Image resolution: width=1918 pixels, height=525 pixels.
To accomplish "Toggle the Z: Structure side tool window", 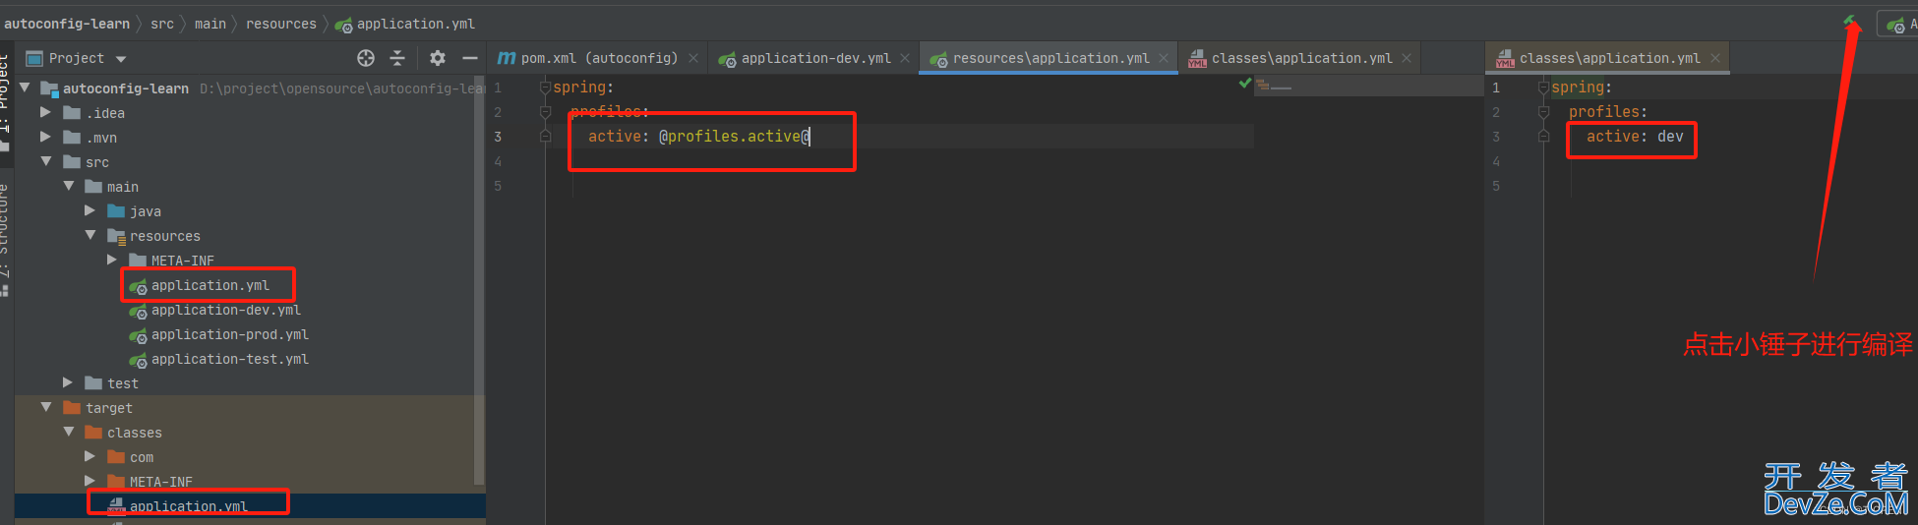I will 4,239.
